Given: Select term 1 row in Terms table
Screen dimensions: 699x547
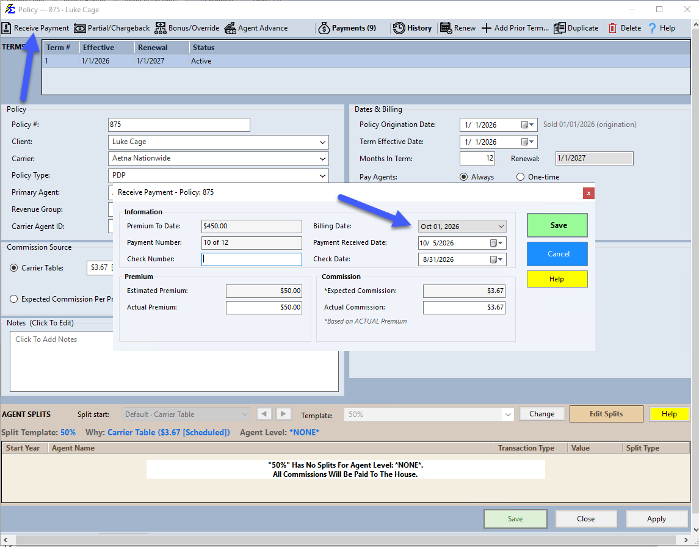Looking at the screenshot, I should 366,61.
